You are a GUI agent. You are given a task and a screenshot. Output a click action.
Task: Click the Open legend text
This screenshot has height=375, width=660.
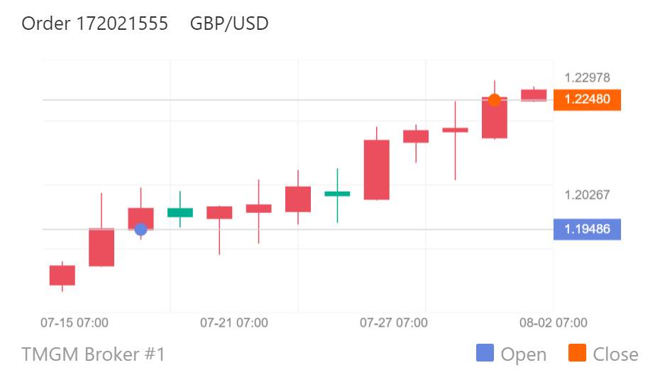(x=524, y=354)
